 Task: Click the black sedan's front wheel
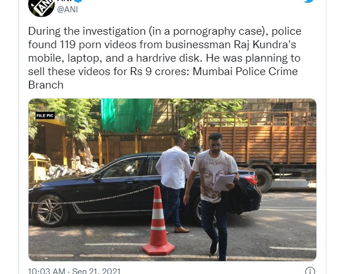tap(50, 211)
